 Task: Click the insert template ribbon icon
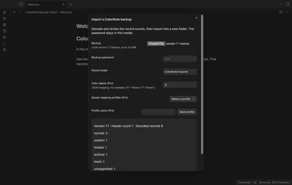click(x=5, y=37)
